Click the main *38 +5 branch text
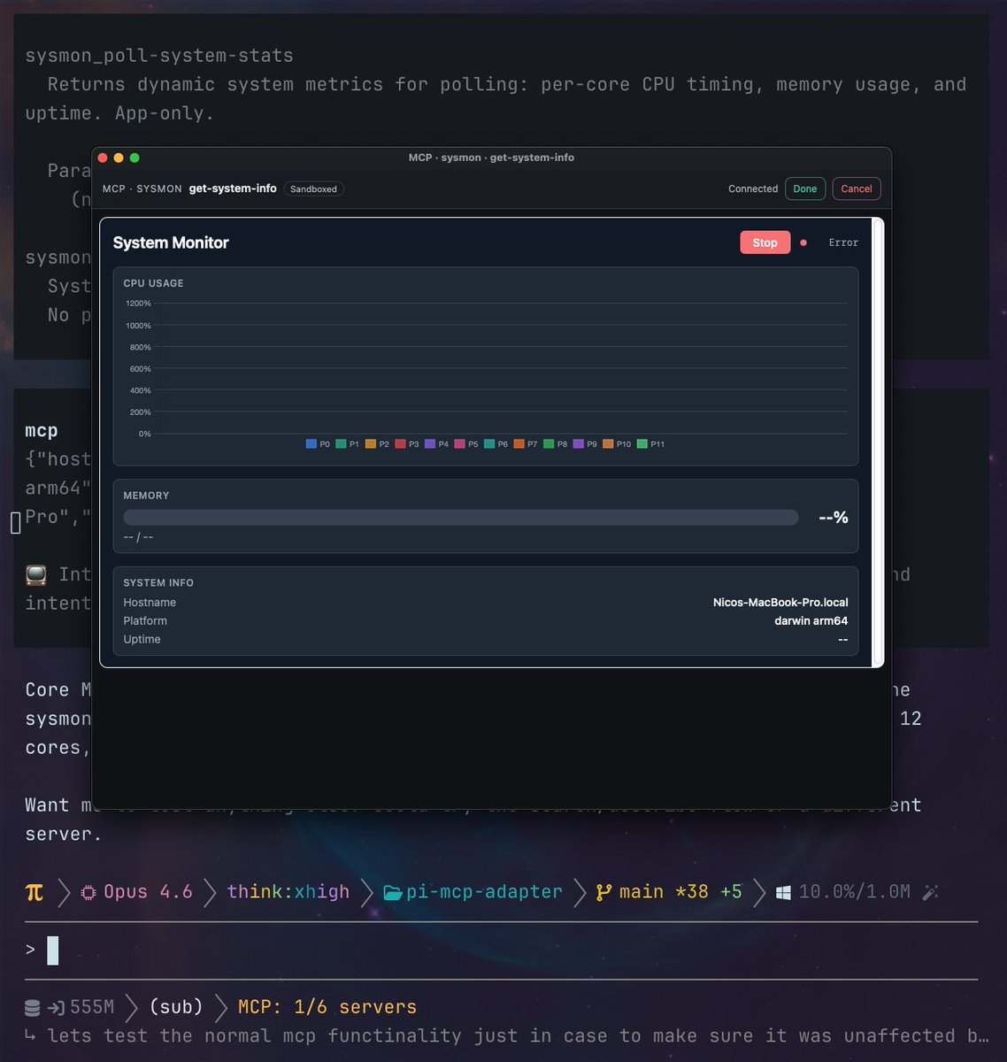Screen dimensions: 1007x1062 tap(680, 892)
